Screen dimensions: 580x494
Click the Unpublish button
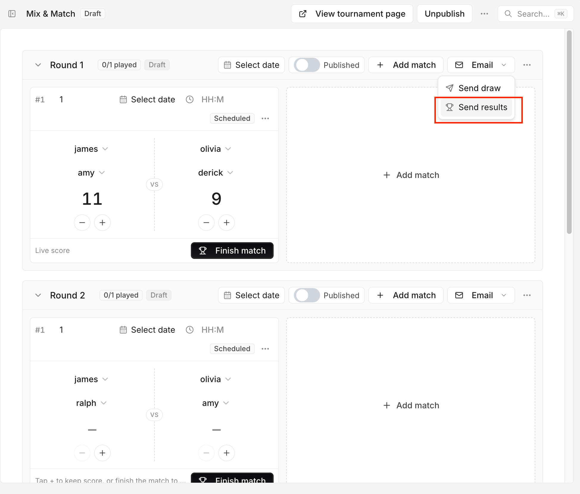tap(445, 14)
